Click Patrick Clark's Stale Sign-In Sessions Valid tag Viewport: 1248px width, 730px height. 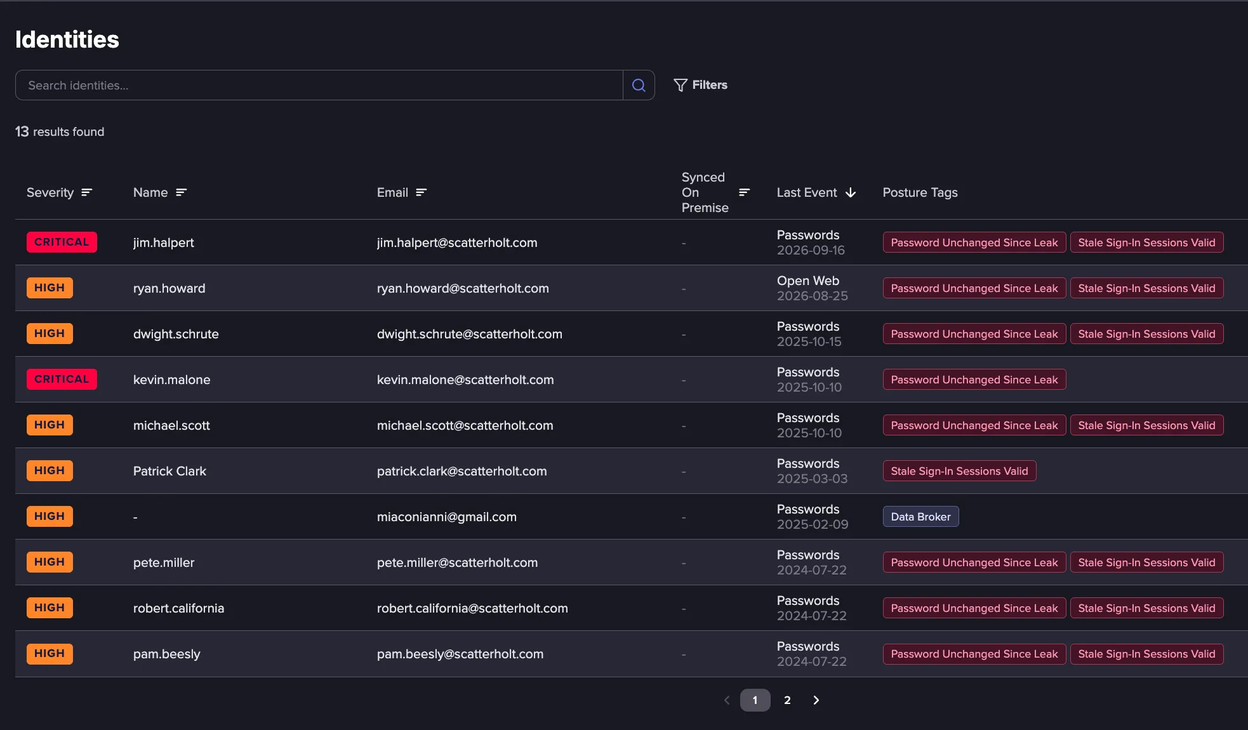pyautogui.click(x=959, y=471)
